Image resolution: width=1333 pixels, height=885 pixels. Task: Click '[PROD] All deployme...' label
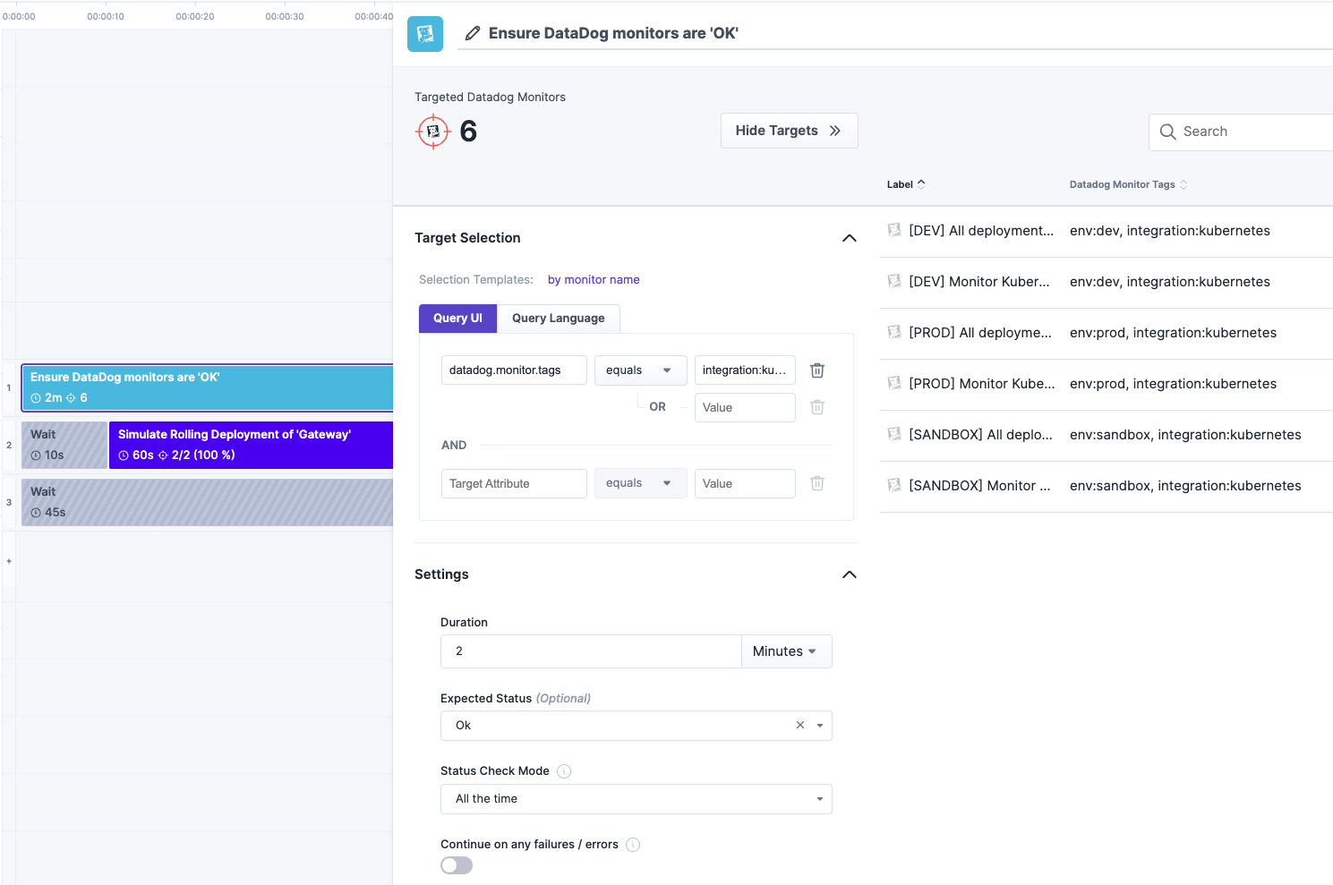[980, 332]
